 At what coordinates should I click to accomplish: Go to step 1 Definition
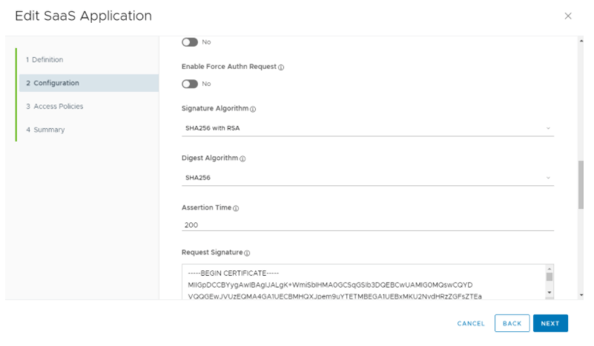(x=44, y=59)
